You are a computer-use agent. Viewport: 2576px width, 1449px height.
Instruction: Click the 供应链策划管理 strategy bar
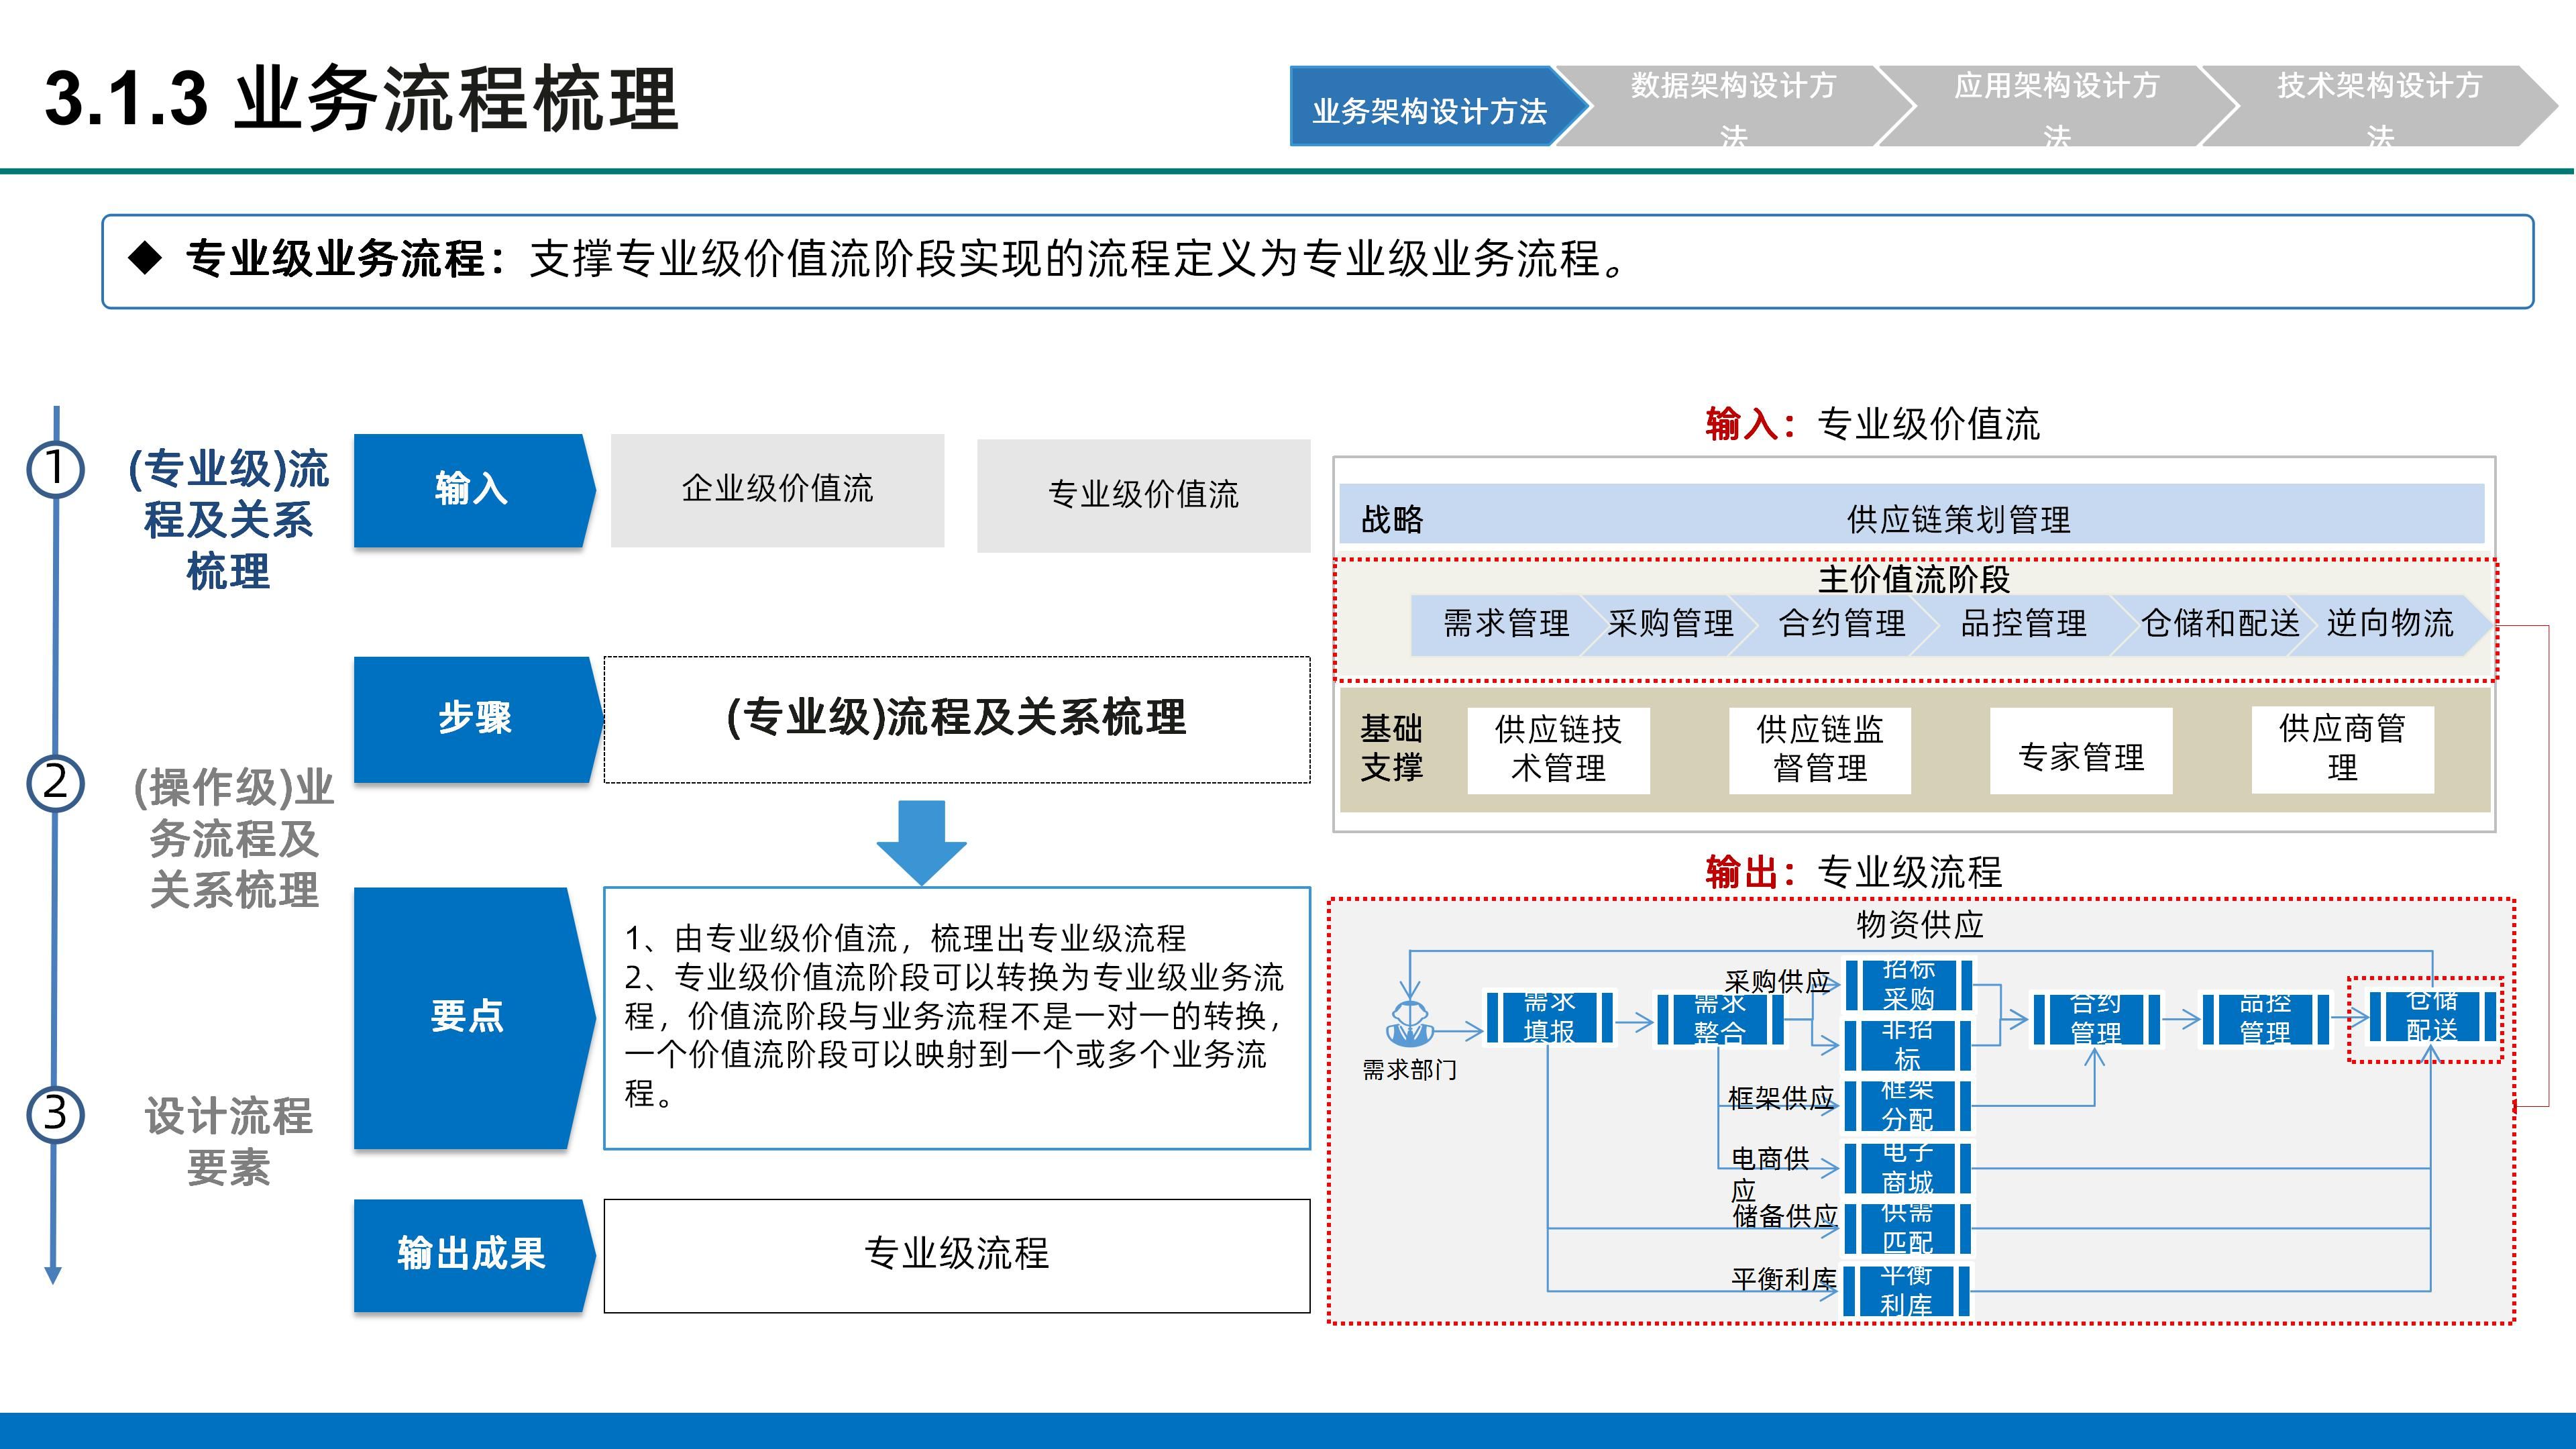[x=1911, y=515]
